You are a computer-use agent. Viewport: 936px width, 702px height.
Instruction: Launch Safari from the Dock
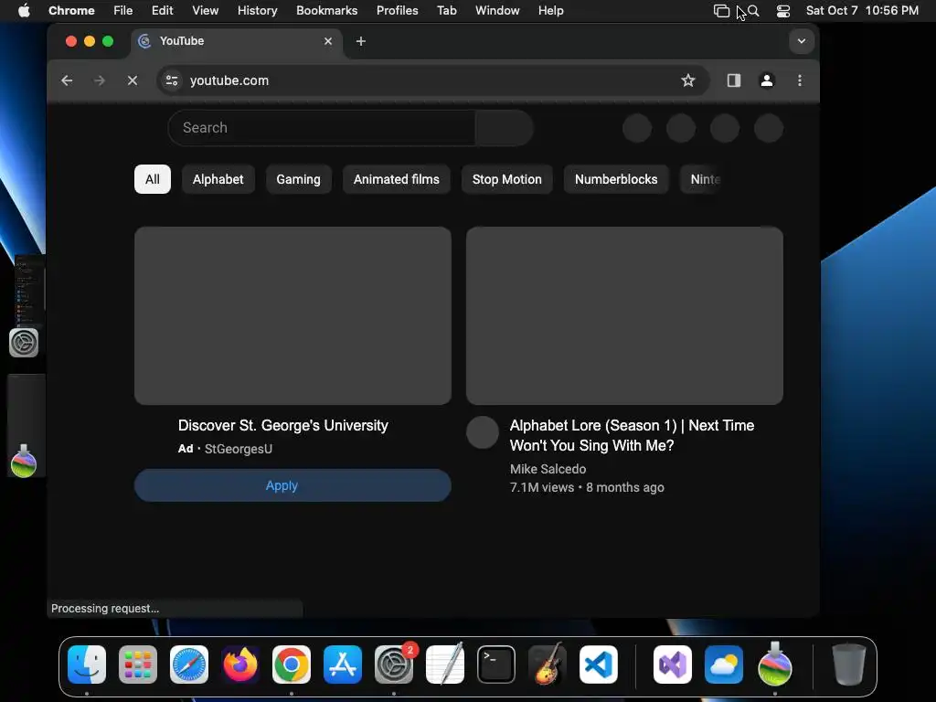(189, 665)
